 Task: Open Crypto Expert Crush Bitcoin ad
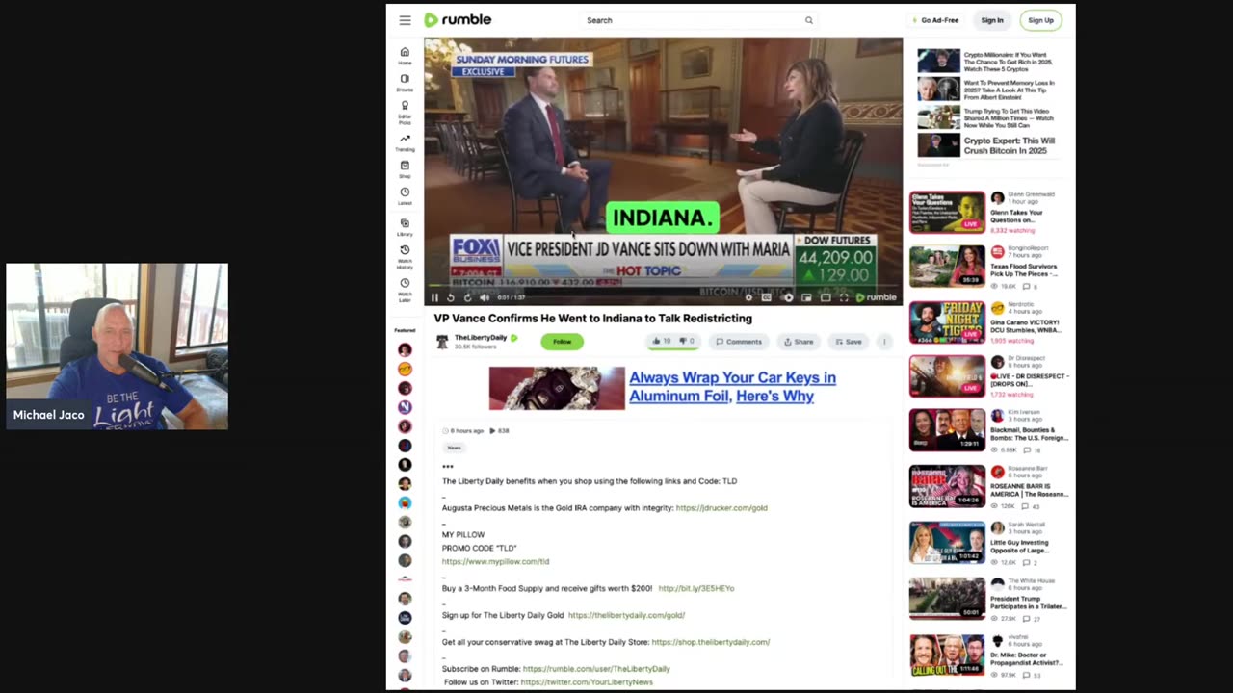(x=987, y=144)
